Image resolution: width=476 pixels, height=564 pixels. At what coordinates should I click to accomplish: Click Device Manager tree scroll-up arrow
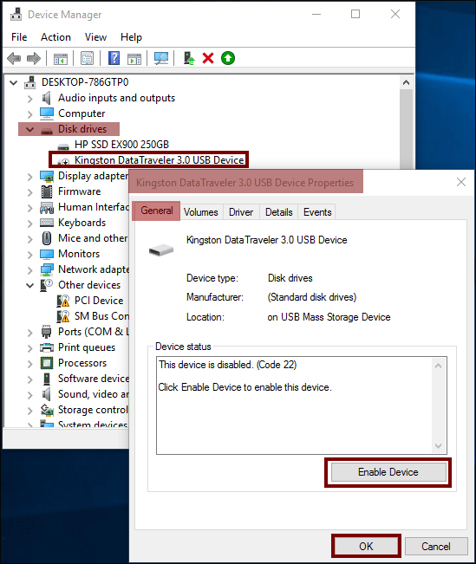point(406,82)
